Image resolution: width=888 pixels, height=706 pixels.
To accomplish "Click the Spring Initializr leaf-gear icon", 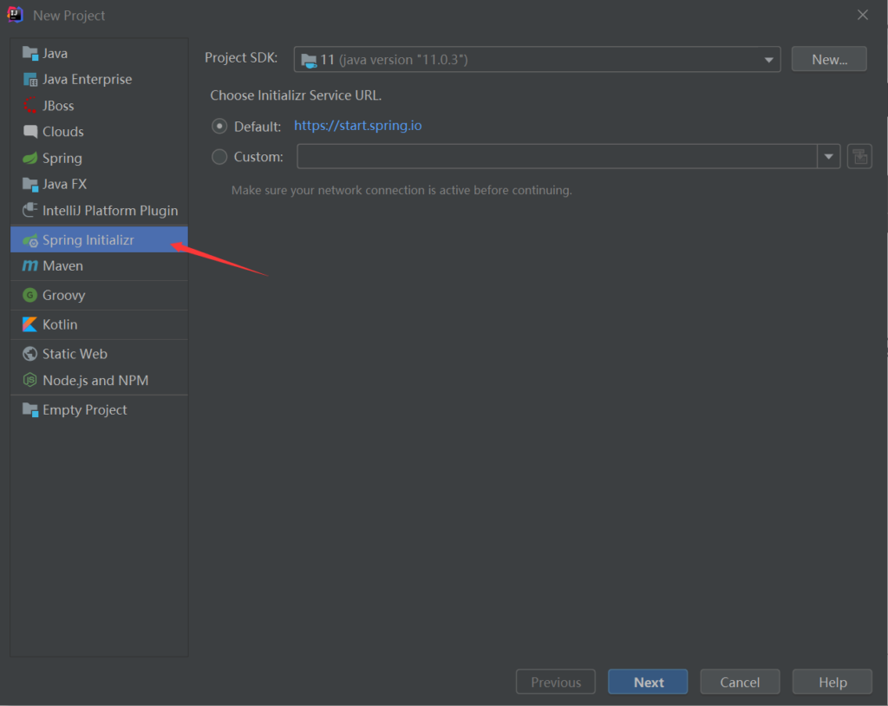I will point(30,240).
